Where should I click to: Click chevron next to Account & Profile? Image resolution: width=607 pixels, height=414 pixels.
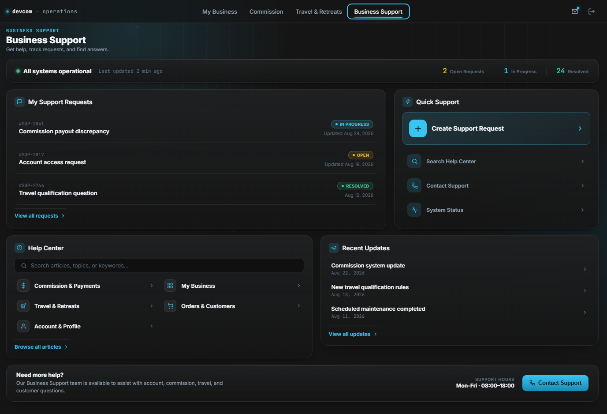pyautogui.click(x=152, y=326)
